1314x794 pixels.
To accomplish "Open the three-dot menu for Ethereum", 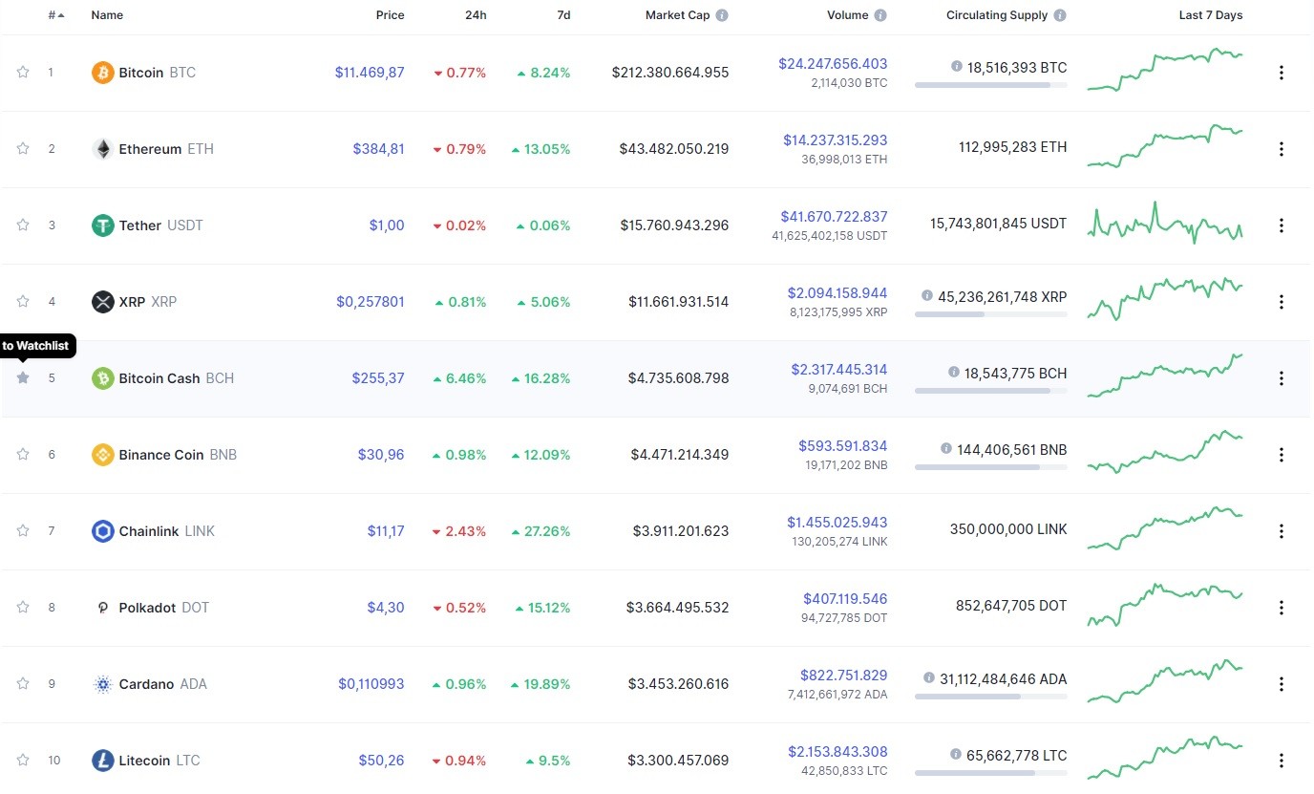I will point(1282,149).
